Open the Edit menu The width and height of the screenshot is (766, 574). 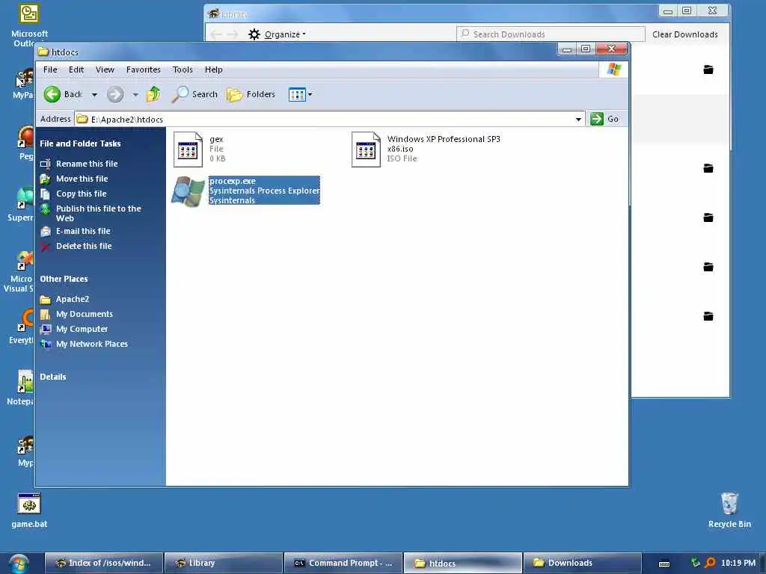(76, 70)
